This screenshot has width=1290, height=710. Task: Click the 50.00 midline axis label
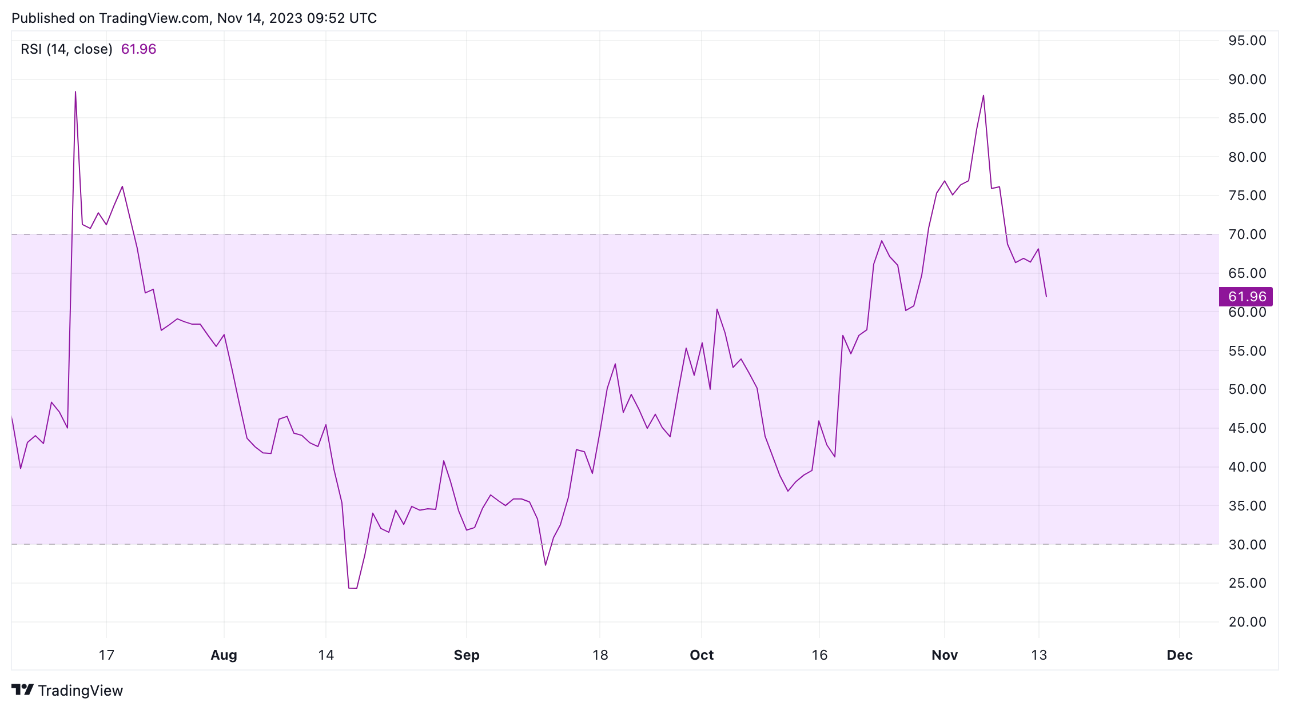[x=1247, y=389]
